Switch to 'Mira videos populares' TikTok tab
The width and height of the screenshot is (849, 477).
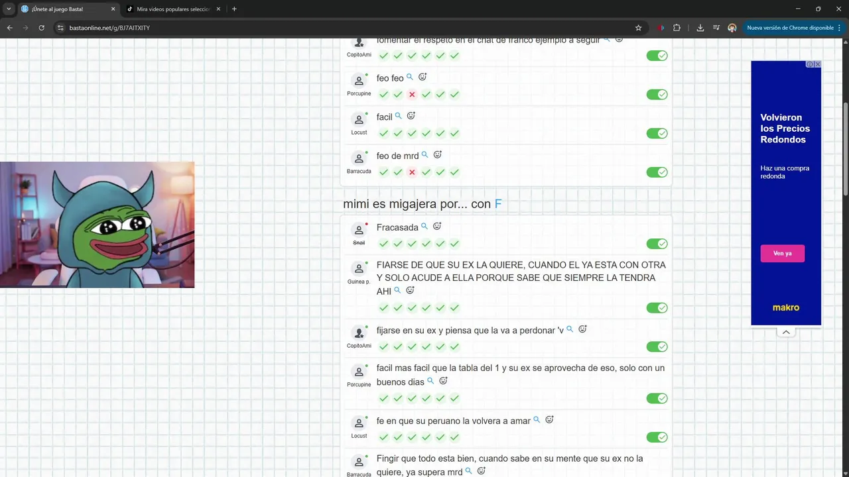(x=174, y=9)
